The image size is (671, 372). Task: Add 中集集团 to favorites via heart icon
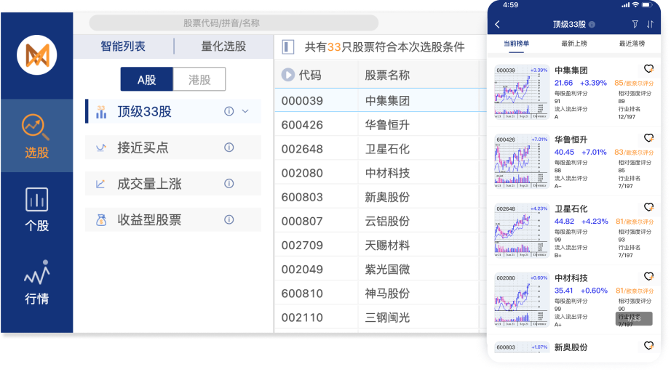[x=648, y=70]
